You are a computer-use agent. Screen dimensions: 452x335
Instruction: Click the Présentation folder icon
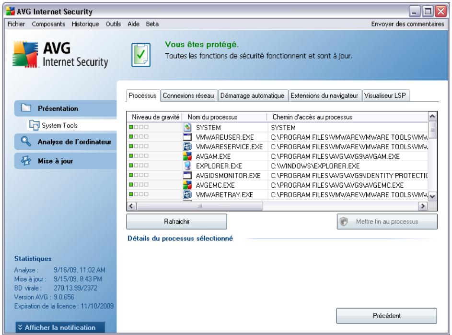[x=26, y=108]
